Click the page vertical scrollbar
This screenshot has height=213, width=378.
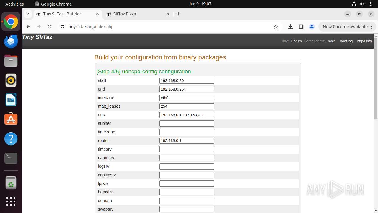click(x=376, y=78)
